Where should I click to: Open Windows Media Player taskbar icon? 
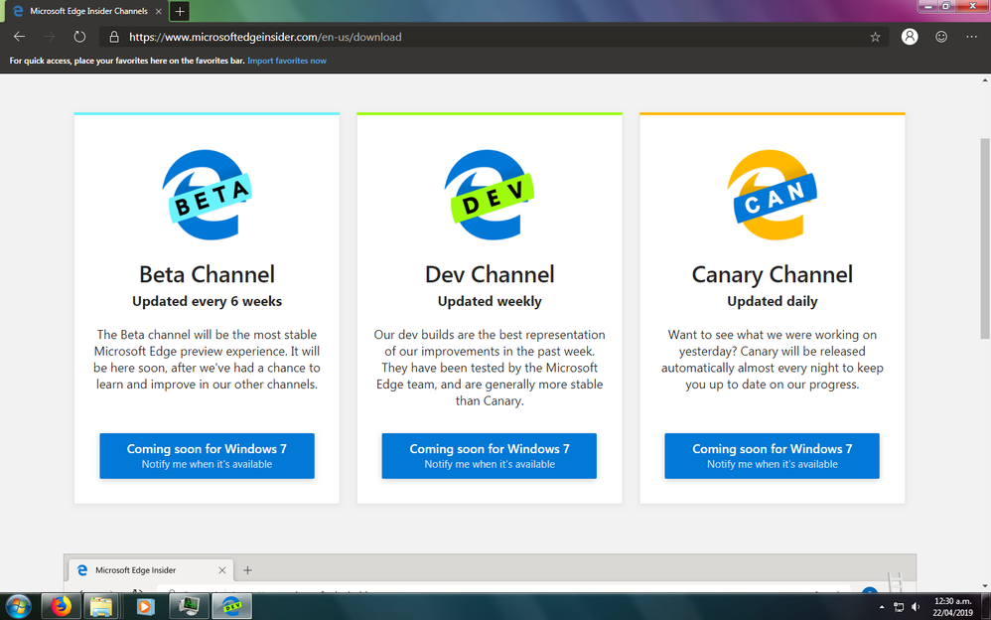click(x=145, y=607)
